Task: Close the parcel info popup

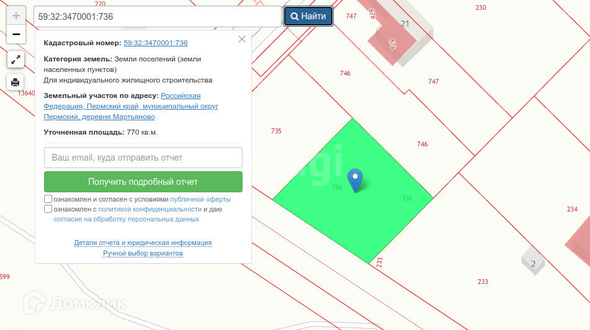Action: [x=242, y=39]
